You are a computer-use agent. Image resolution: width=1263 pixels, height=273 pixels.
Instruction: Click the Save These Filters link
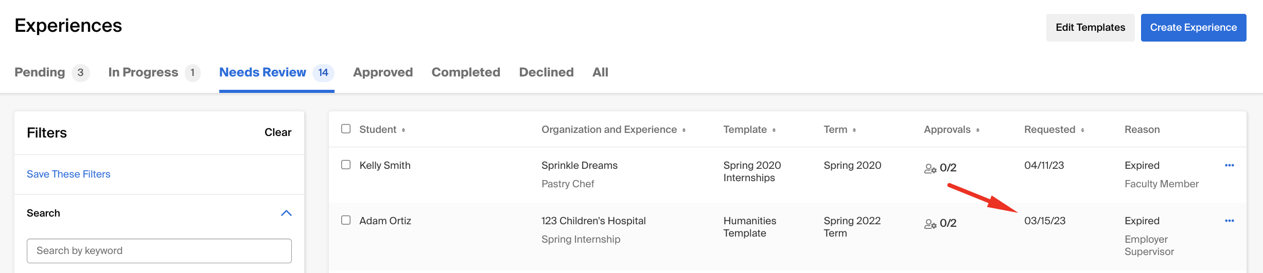click(x=68, y=174)
